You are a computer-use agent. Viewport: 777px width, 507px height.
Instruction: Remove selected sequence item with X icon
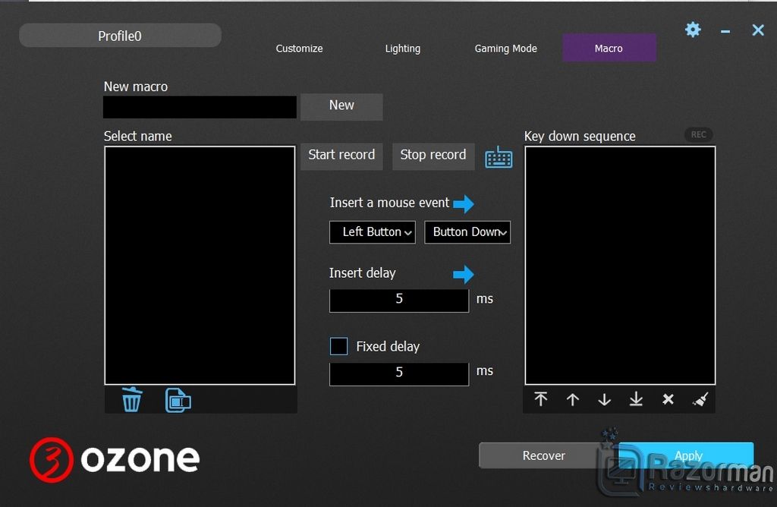[x=668, y=399]
